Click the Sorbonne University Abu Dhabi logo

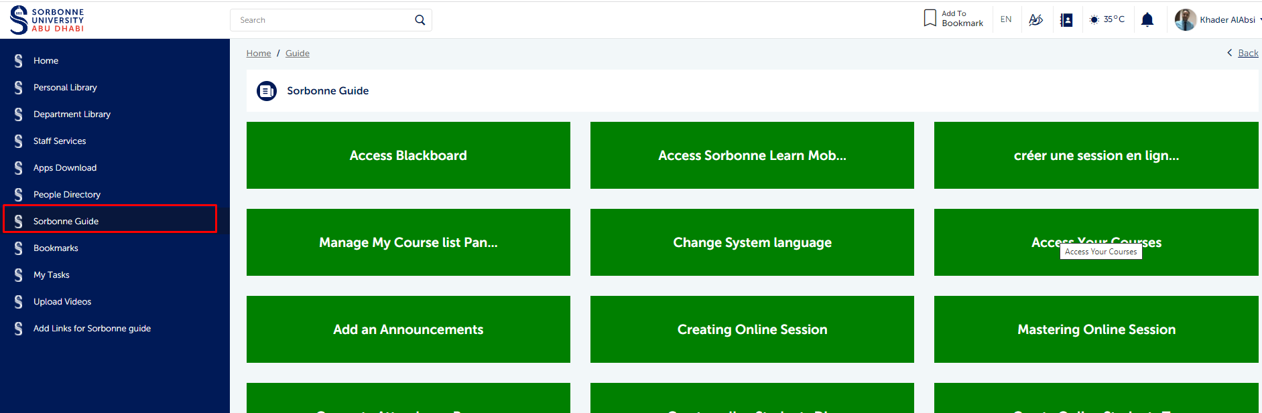pos(47,20)
